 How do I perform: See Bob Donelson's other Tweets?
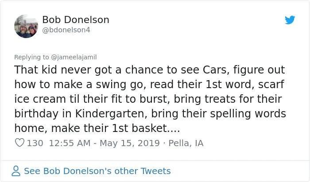click(x=97, y=171)
